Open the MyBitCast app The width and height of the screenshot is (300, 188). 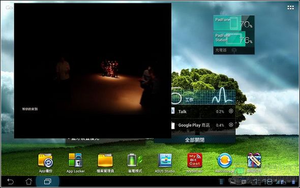(195, 163)
